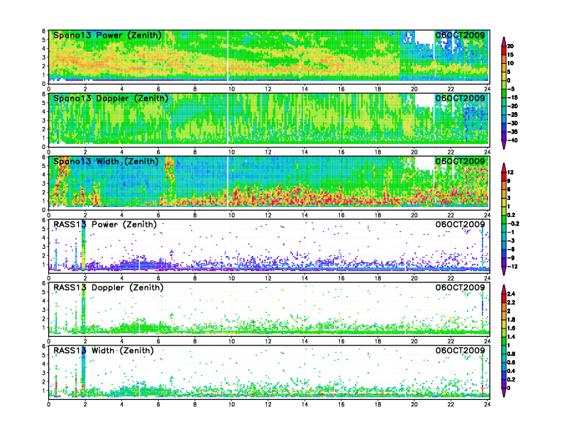This screenshot has height=434, width=562.
Task: Click the 06OCT2009 date in RASS13 Doppler panel
Action: pos(461,287)
